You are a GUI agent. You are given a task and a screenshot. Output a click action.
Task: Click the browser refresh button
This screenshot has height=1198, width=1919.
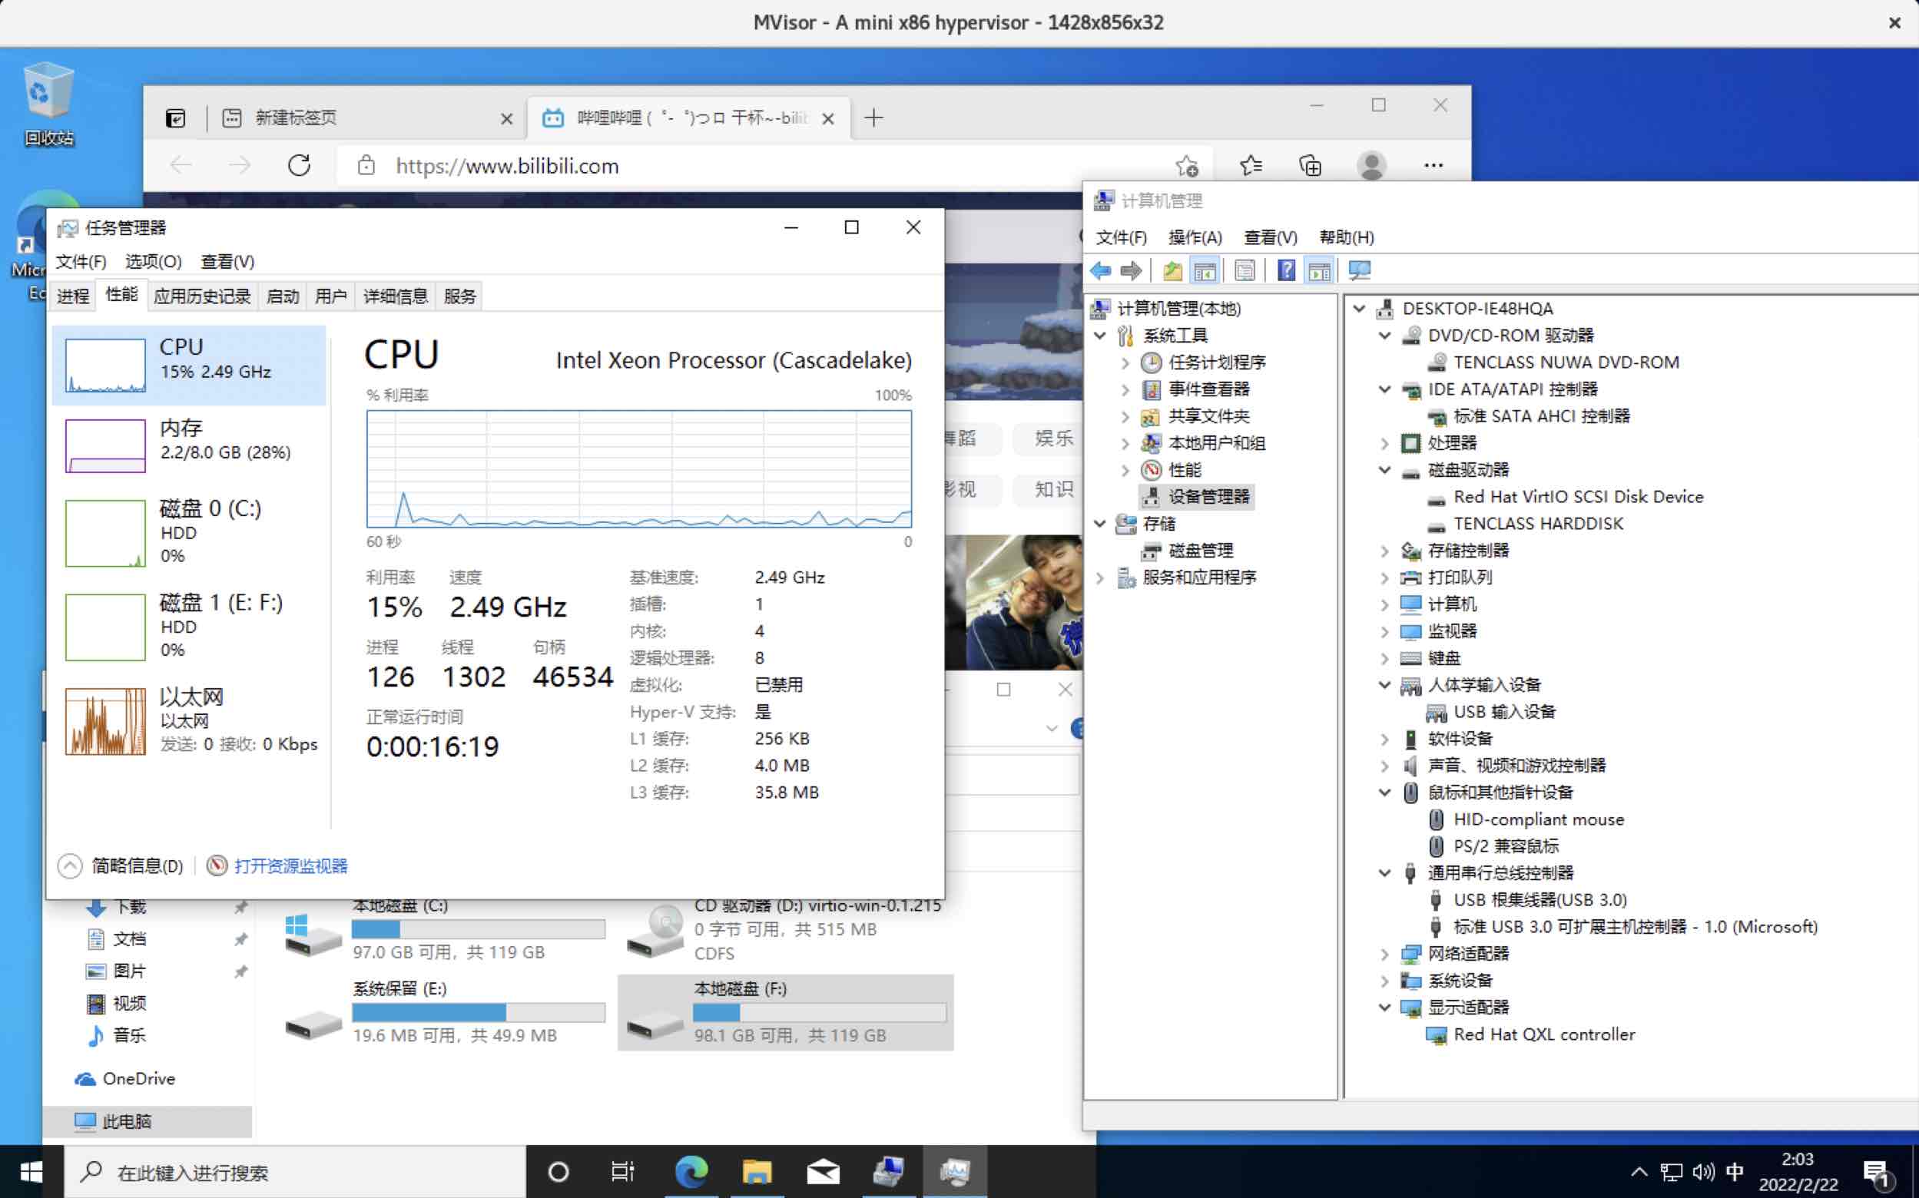click(x=299, y=166)
